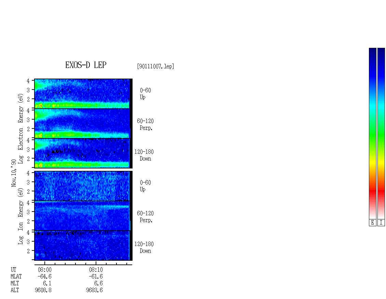Click the MLAT value -61.6
386x299 pixels.
tap(96, 276)
